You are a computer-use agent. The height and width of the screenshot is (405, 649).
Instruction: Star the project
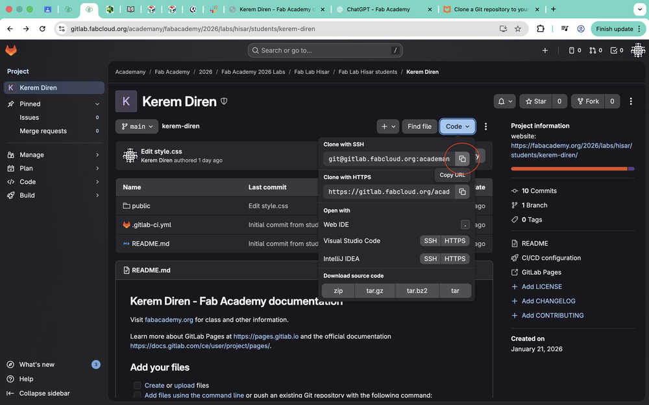[x=535, y=101]
